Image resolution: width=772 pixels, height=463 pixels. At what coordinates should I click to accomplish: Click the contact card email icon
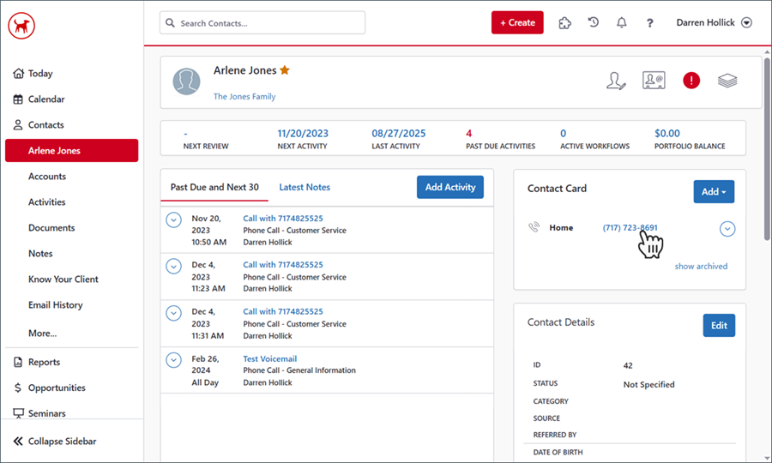click(x=654, y=81)
